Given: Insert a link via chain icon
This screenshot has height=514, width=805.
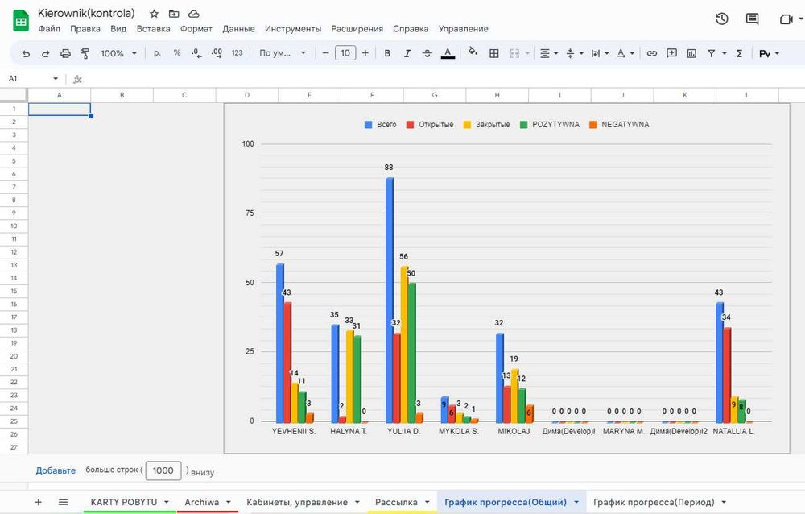Looking at the screenshot, I should pyautogui.click(x=651, y=53).
